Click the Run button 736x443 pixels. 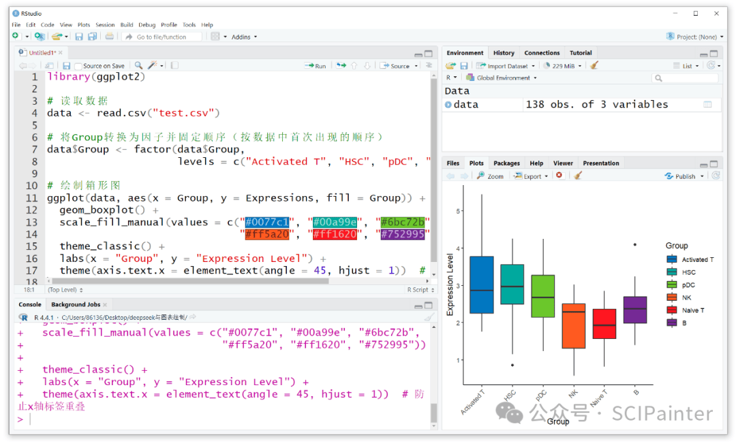[316, 66]
